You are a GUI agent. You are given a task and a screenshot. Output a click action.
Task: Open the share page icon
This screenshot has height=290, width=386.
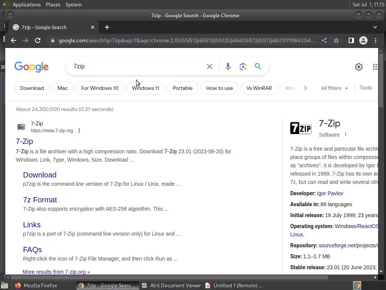pyautogui.click(x=324, y=40)
